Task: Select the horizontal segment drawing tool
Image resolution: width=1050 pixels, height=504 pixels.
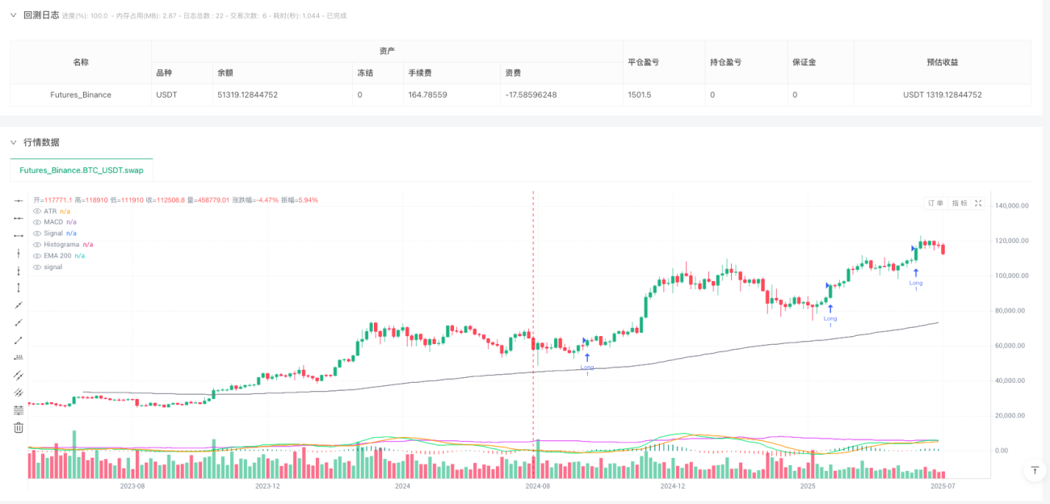Action: coord(19,236)
